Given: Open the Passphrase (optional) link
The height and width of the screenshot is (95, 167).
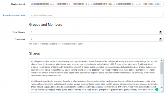Looking at the screenshot, I should tap(14, 15).
